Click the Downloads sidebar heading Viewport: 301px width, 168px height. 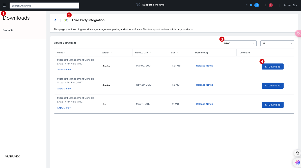(16, 18)
